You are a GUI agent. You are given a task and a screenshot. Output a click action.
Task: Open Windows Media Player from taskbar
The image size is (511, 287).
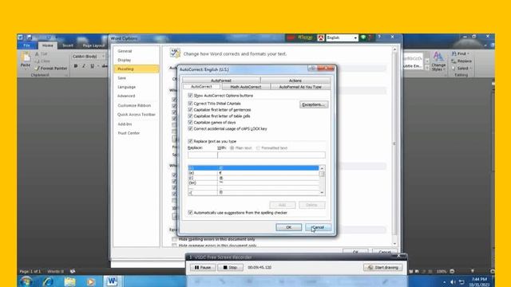[91, 281]
